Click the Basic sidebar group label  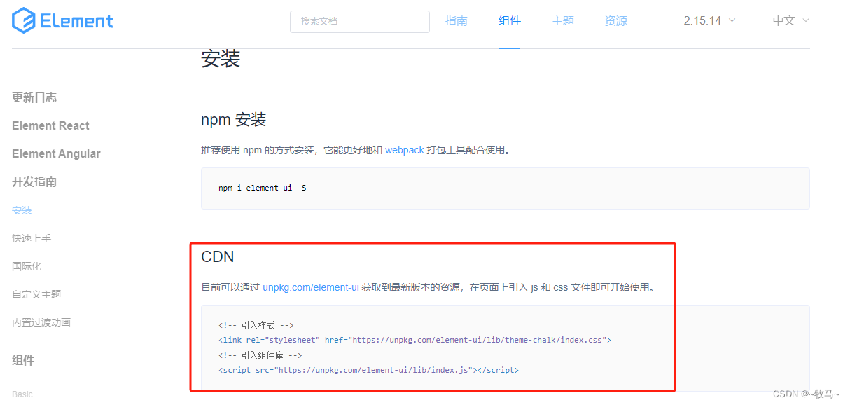point(22,394)
